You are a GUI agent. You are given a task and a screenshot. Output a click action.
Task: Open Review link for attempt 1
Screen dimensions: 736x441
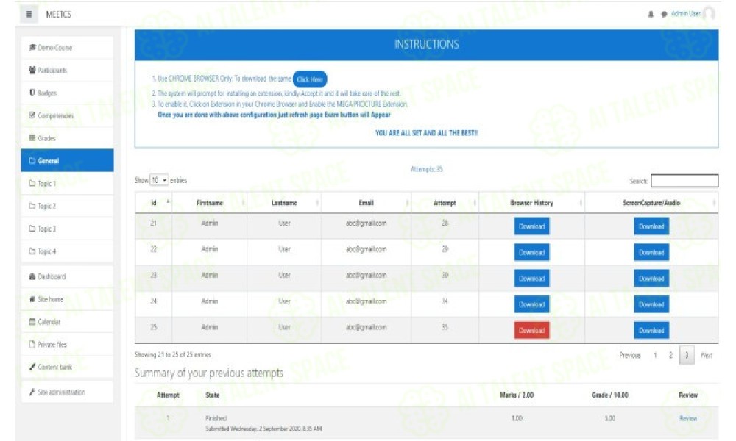[687, 418]
